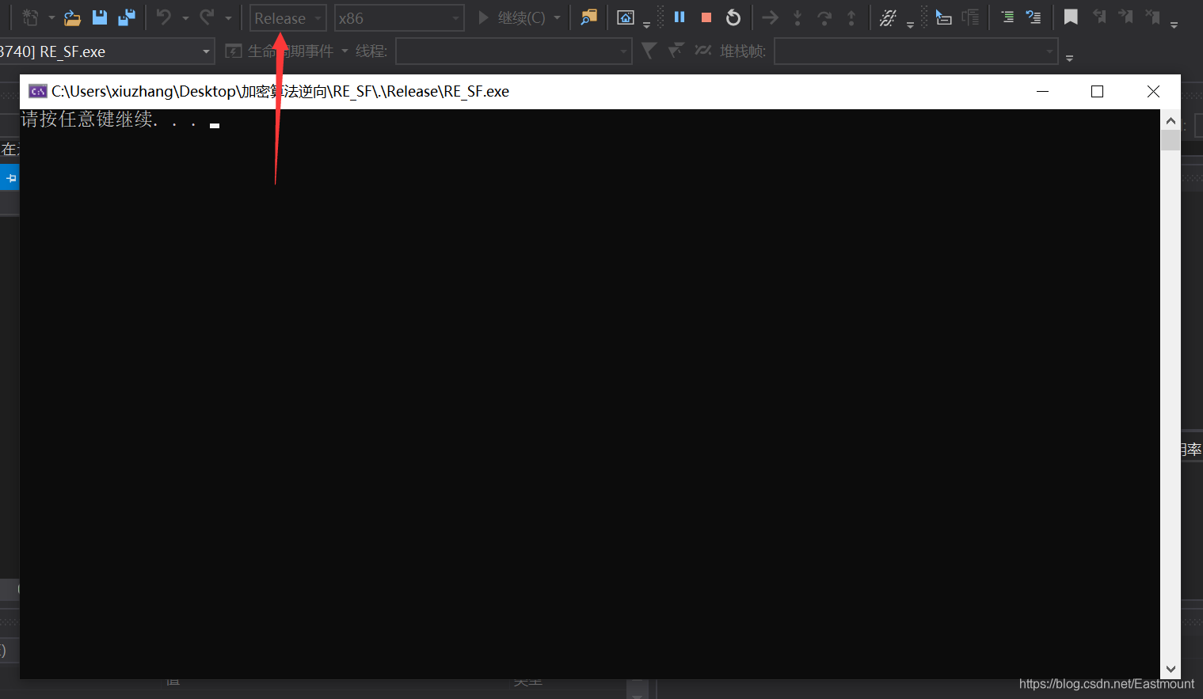Maximize the RE_SF.exe console window
The width and height of the screenshot is (1203, 699).
point(1097,92)
